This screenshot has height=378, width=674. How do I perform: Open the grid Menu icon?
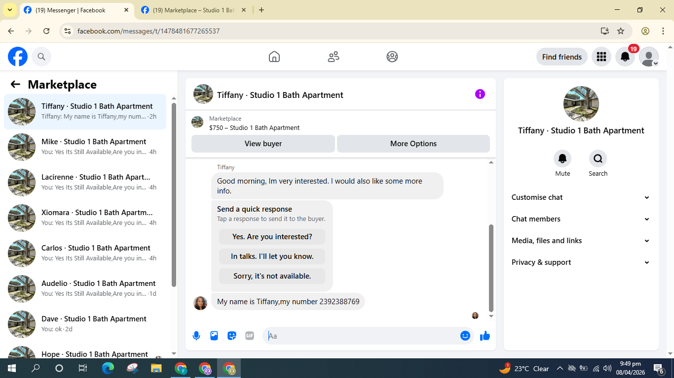pos(601,57)
